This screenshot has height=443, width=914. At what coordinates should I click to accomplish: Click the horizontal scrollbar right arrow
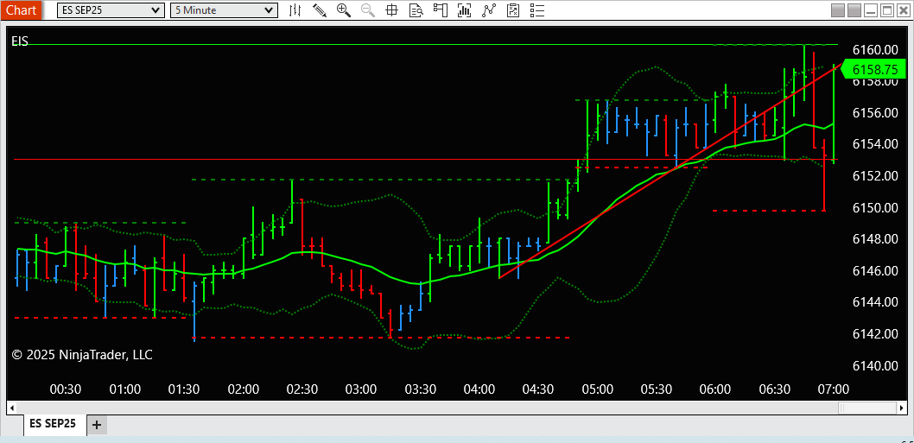(x=902, y=407)
